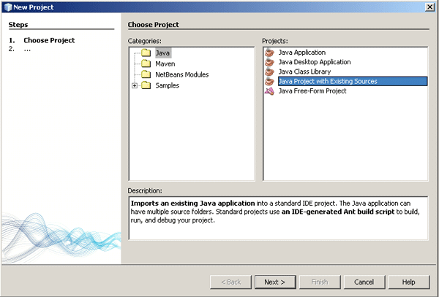
Task: Close the New Project dialog
Action: click(x=429, y=7)
